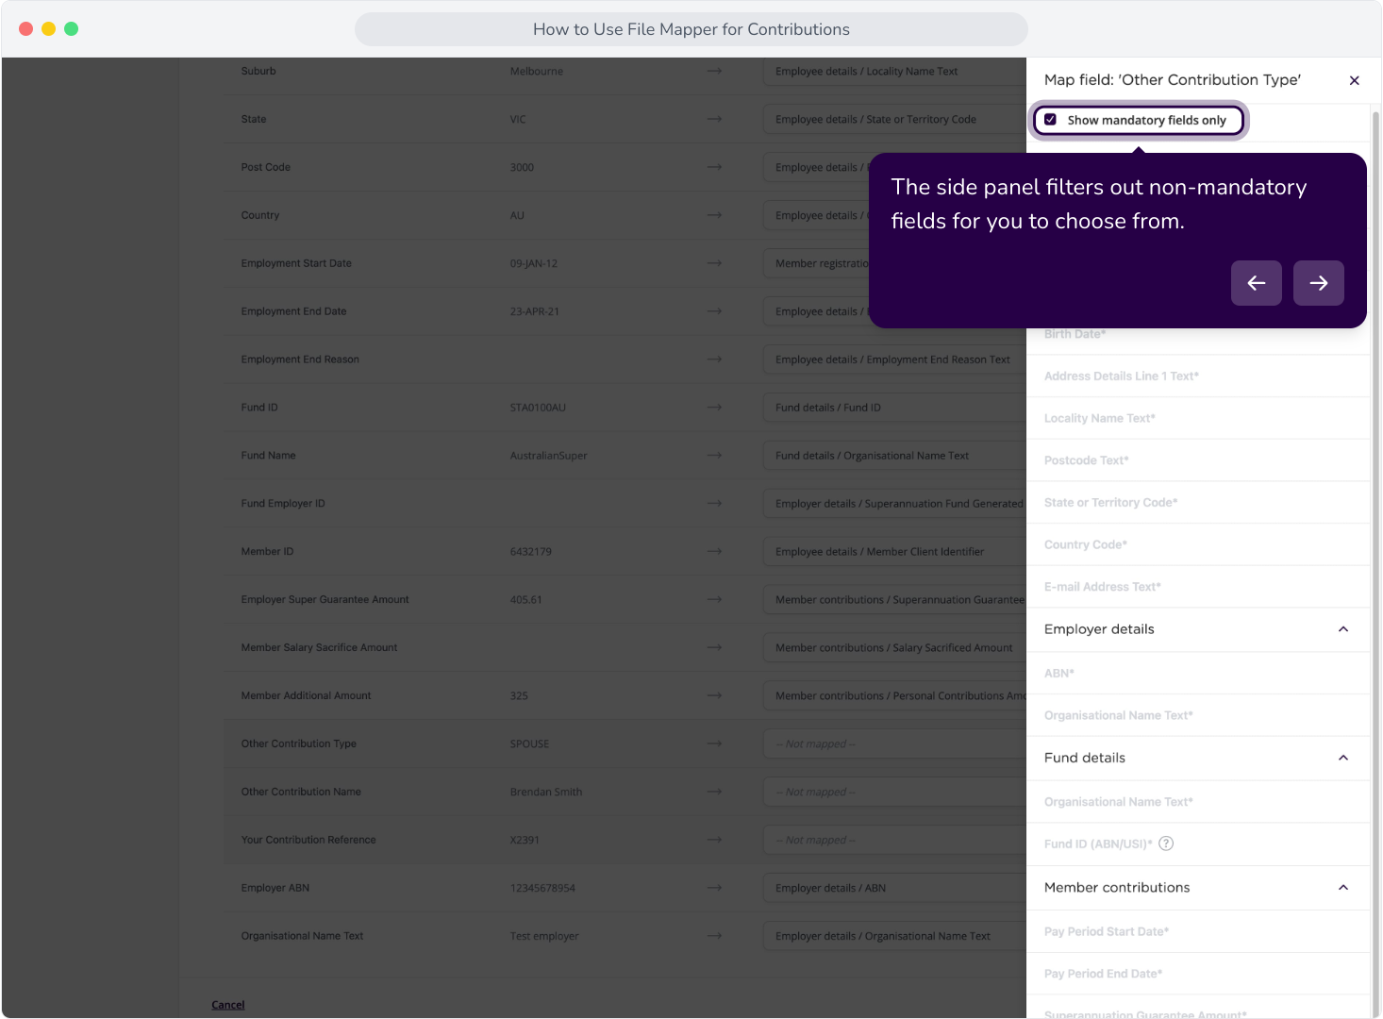
Task: Select the ABN field under Employer details
Action: coord(1198,673)
